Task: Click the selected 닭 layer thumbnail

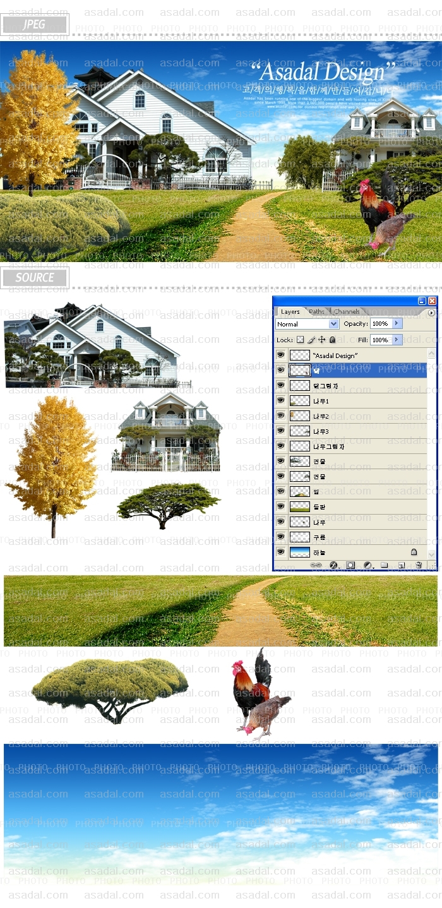Action: (x=300, y=370)
